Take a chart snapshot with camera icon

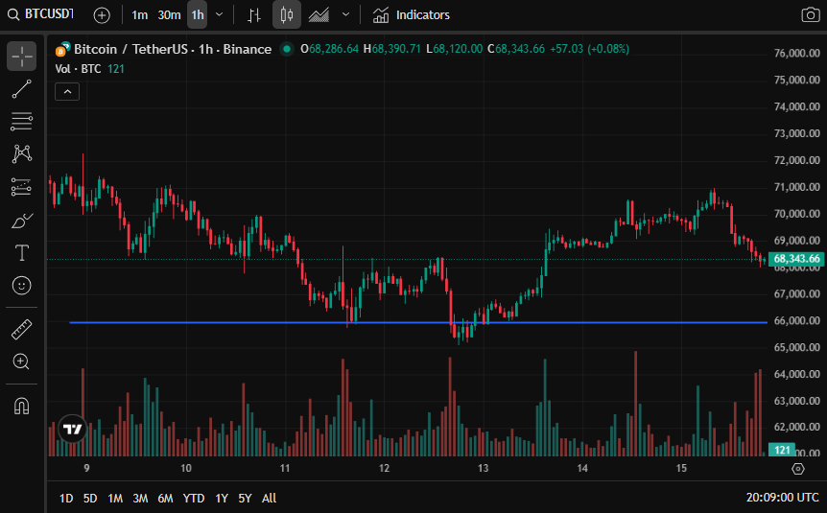pos(810,14)
